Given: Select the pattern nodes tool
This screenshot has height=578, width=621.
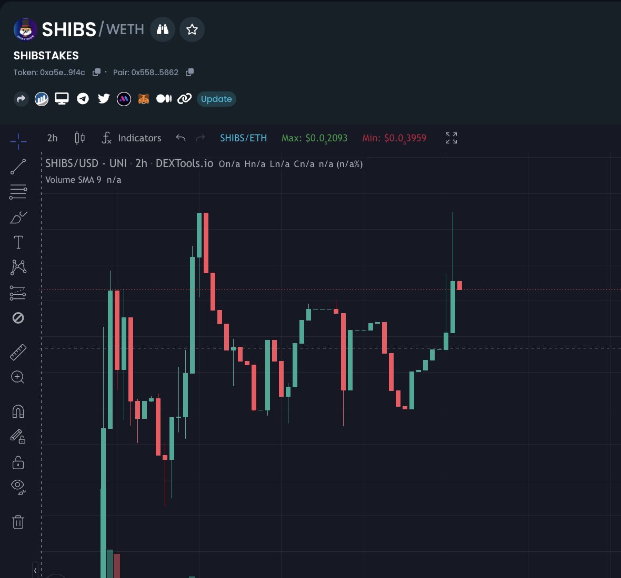Looking at the screenshot, I should pos(18,267).
